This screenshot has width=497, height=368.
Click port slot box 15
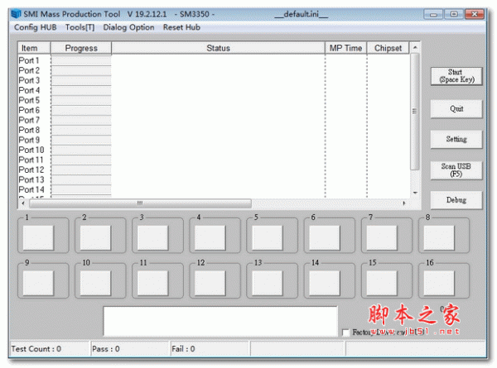point(382,283)
